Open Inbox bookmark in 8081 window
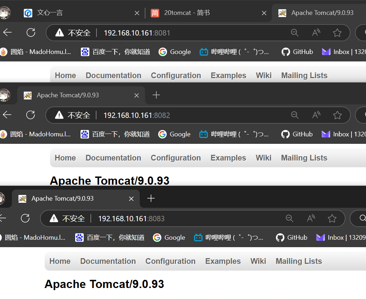Viewport: 366px width, 299px height. point(344,51)
